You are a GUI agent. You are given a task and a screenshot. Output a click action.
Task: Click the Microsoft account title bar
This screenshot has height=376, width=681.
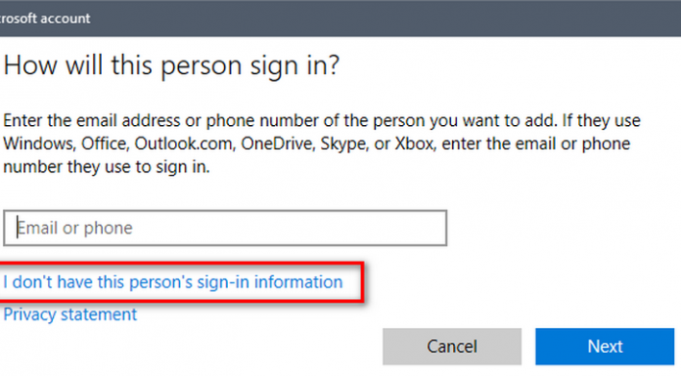pyautogui.click(x=340, y=19)
